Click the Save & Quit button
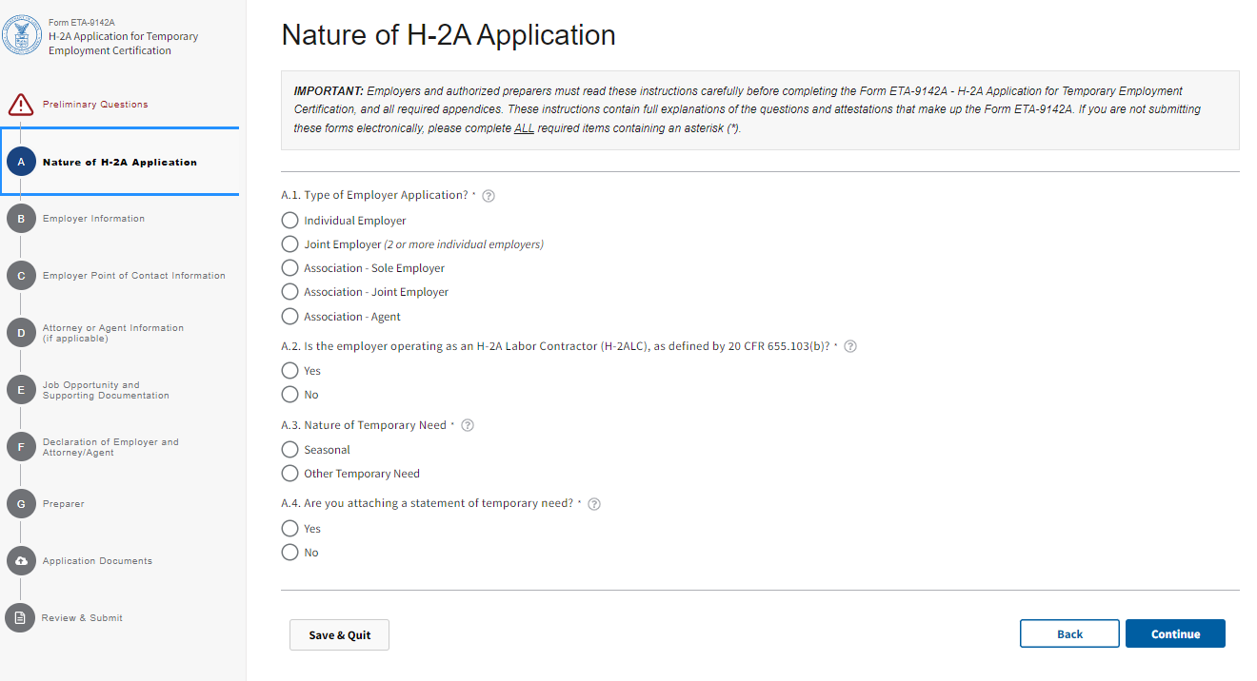 pos(339,634)
